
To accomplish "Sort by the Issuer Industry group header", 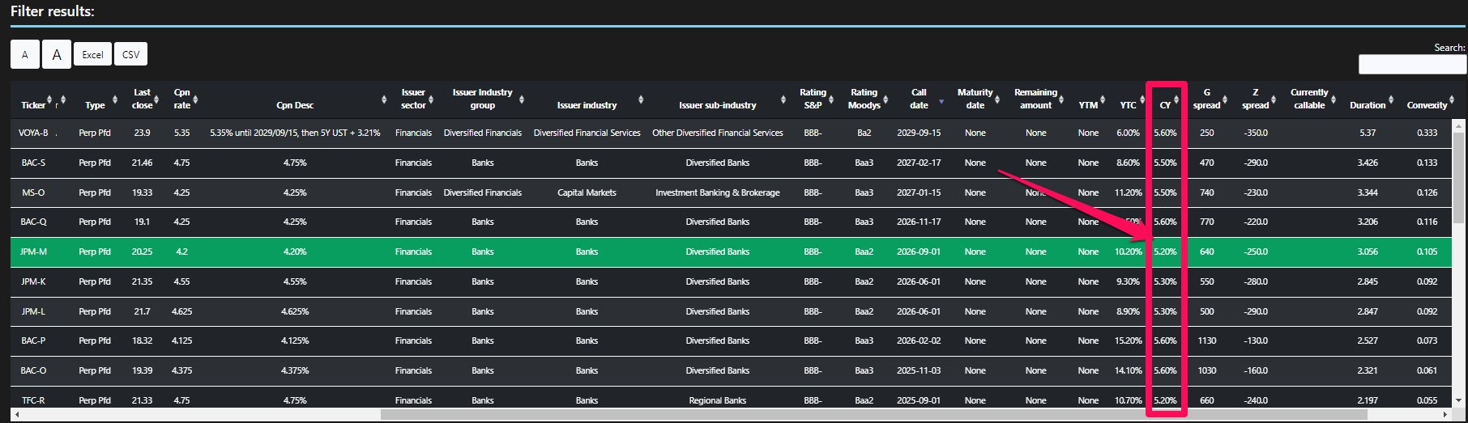I will (482, 99).
